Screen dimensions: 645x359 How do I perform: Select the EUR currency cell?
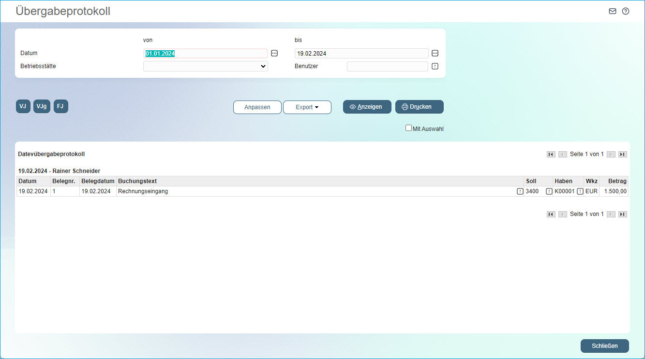click(x=591, y=191)
